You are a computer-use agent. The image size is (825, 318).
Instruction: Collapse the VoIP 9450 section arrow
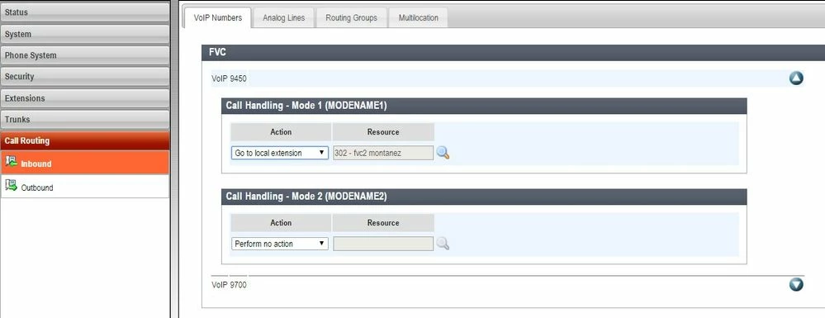click(796, 78)
